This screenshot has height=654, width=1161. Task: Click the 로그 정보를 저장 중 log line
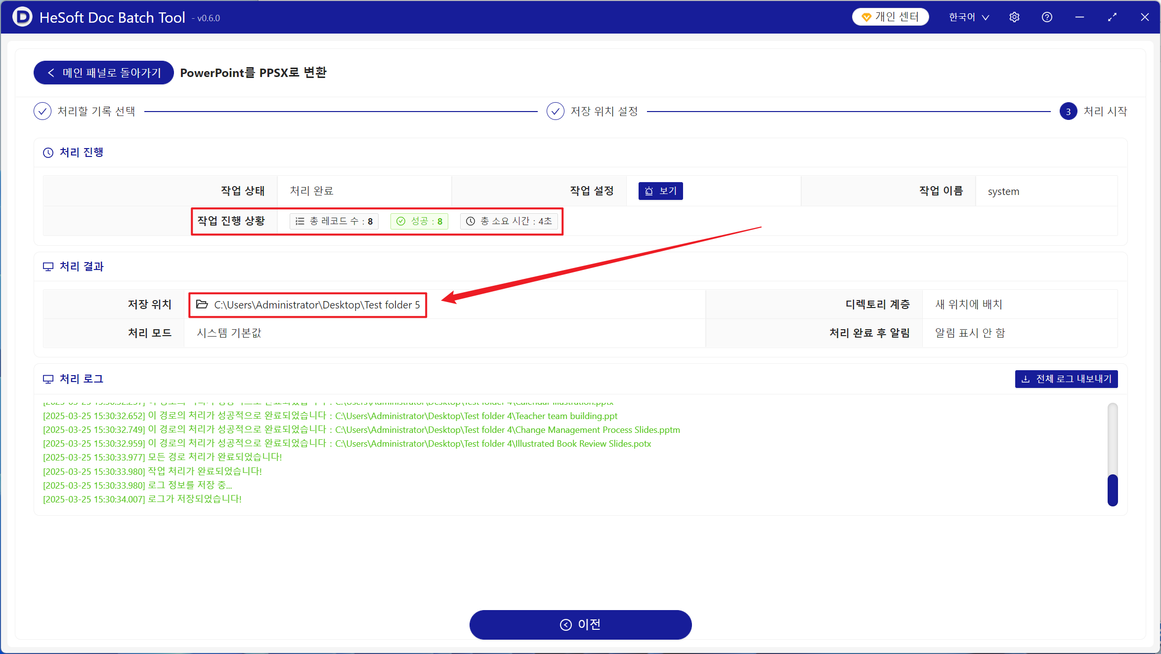coord(137,485)
